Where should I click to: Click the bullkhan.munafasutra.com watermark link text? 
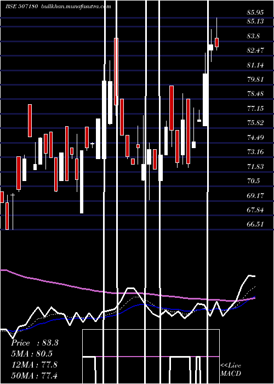click(76, 7)
